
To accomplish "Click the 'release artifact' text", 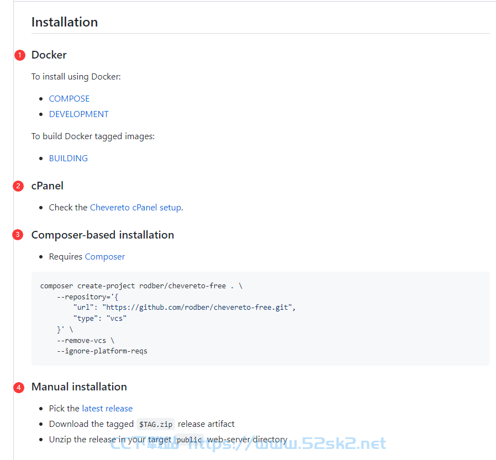I will point(206,424).
